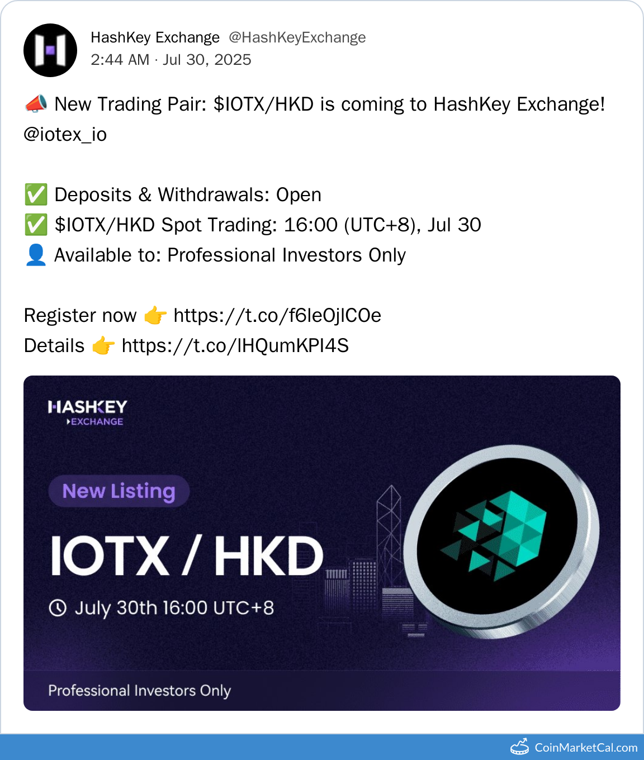644x760 pixels.
Task: Click the green check beside Deposits & Withdrawals
Action: [x=36, y=194]
